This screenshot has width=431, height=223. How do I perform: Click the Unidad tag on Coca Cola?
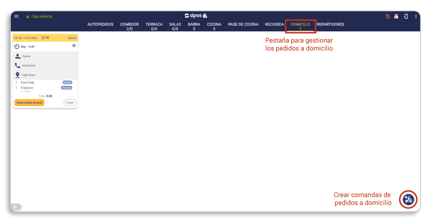(x=67, y=83)
